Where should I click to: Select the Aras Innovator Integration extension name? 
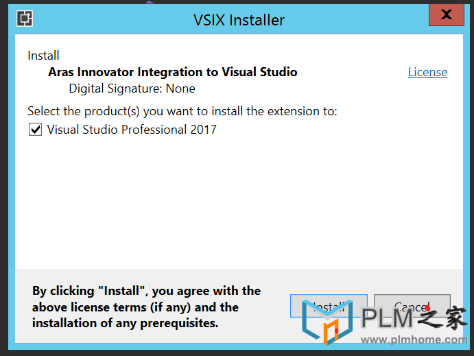(173, 72)
